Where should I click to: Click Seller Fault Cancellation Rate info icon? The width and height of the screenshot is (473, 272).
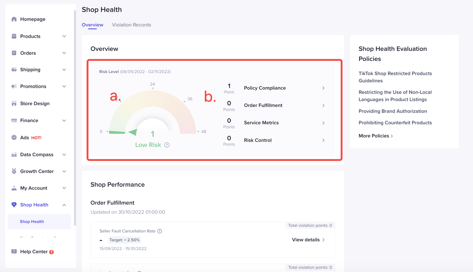coord(160,231)
